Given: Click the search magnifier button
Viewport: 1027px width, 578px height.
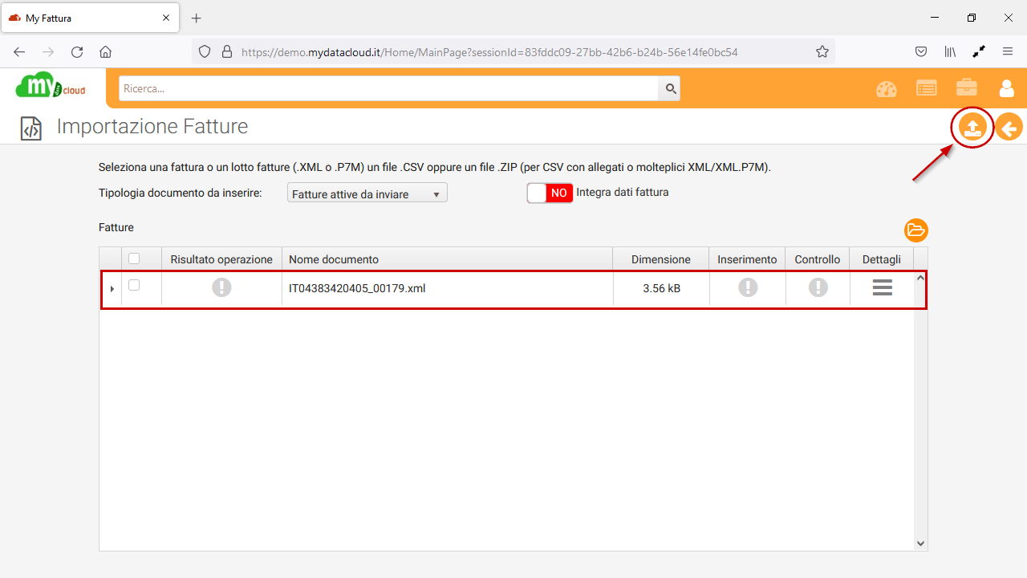Looking at the screenshot, I should (x=670, y=88).
